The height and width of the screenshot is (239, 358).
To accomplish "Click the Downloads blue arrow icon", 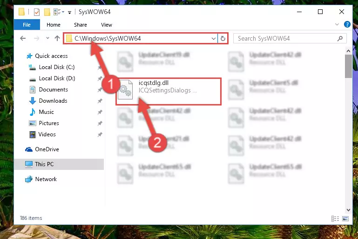I will 33,101.
